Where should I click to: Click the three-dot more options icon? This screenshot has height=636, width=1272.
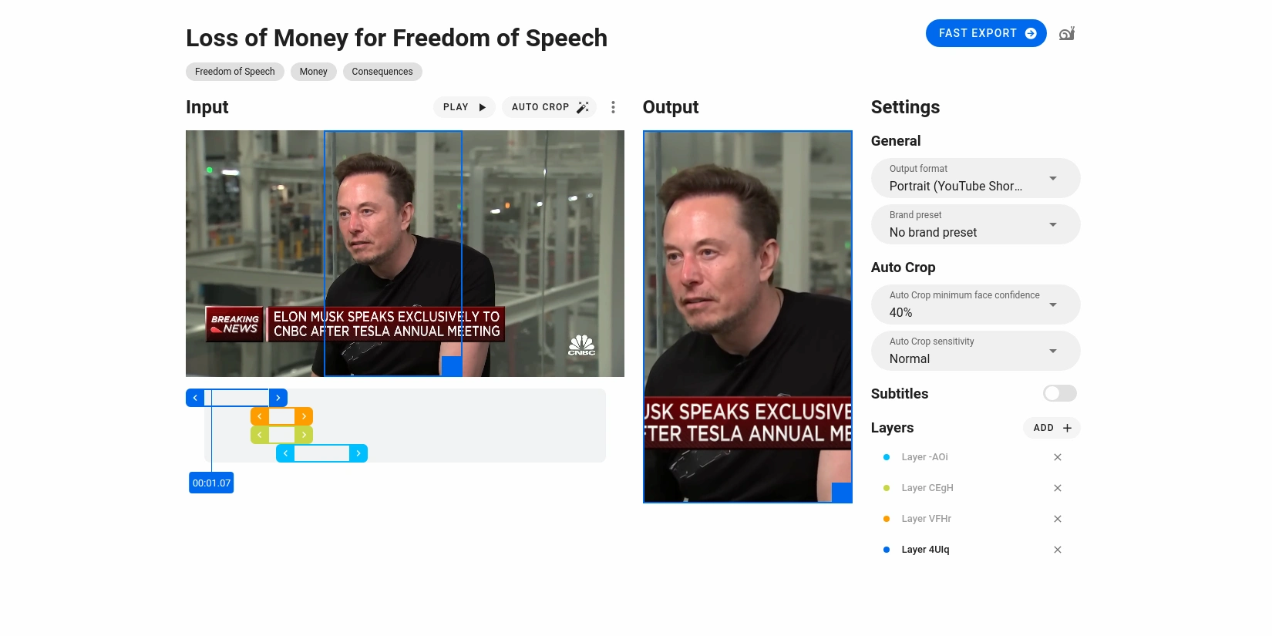pyautogui.click(x=613, y=107)
